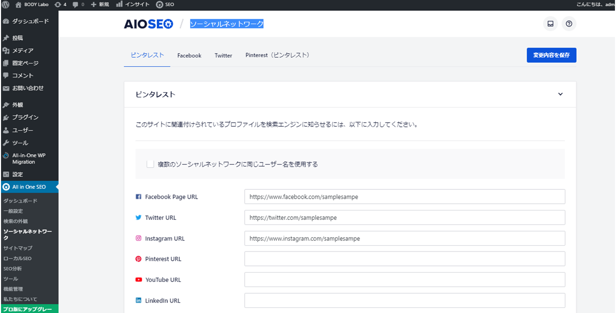This screenshot has height=313, width=616.
Task: Click the Twitter URL input field
Action: pyautogui.click(x=405, y=218)
